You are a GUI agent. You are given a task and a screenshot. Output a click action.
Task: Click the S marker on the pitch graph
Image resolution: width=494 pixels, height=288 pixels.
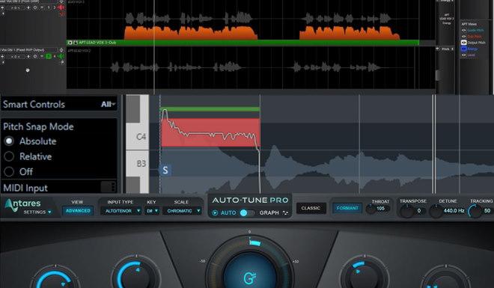[x=165, y=171]
